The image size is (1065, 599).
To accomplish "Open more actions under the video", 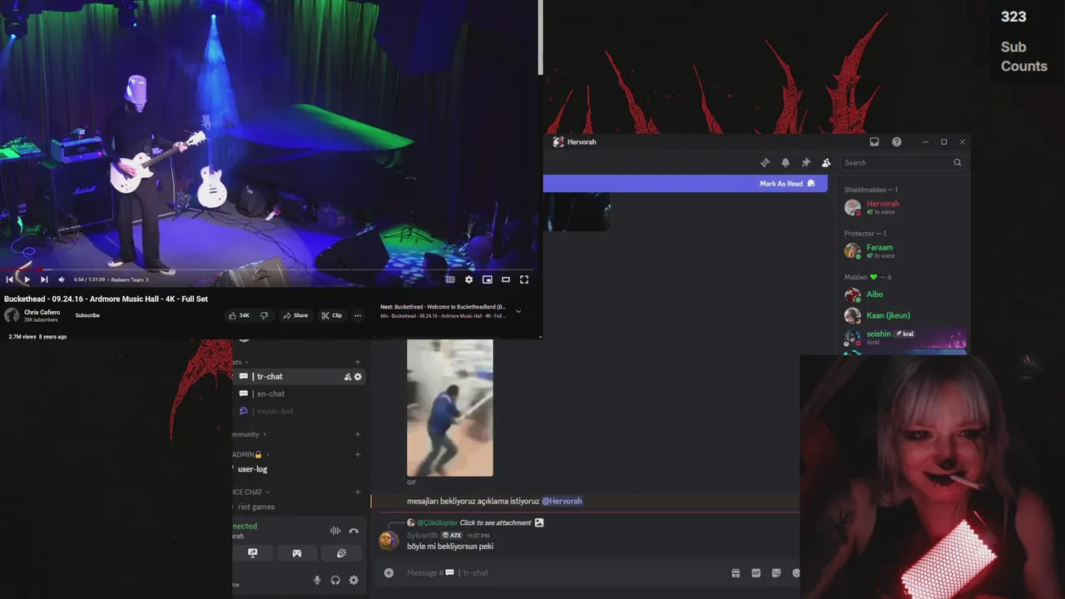I will (x=358, y=315).
